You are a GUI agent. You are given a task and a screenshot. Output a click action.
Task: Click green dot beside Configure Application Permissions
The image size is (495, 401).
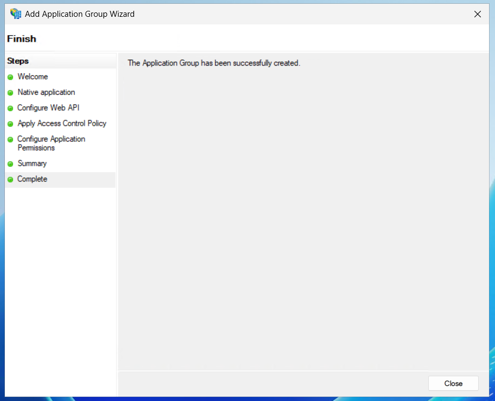click(10, 139)
